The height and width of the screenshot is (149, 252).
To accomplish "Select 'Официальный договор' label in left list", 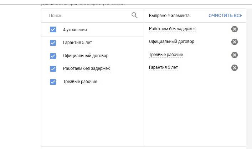I will 86,56.
